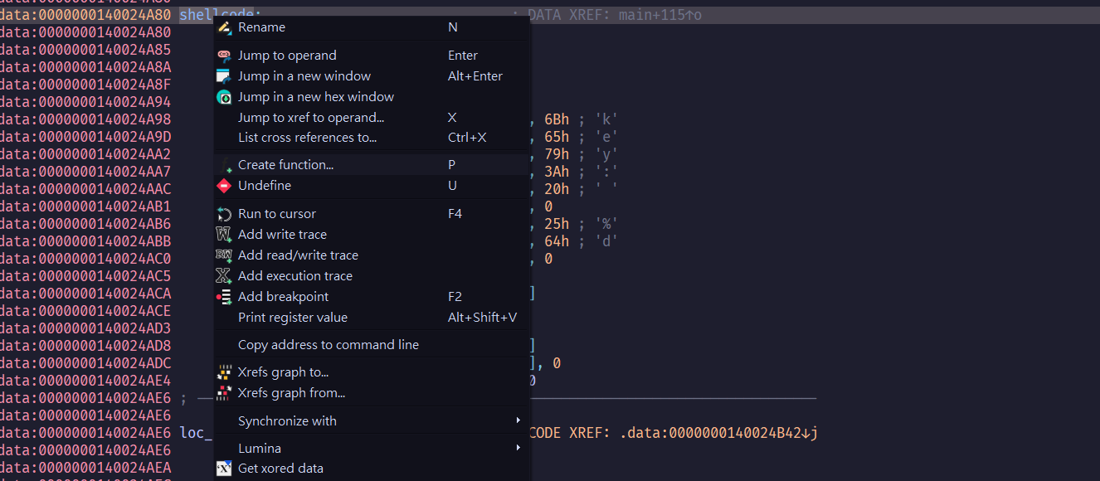Click the Jump in a new window icon

coord(224,76)
